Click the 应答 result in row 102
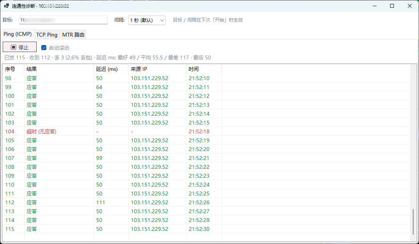 click(x=32, y=114)
